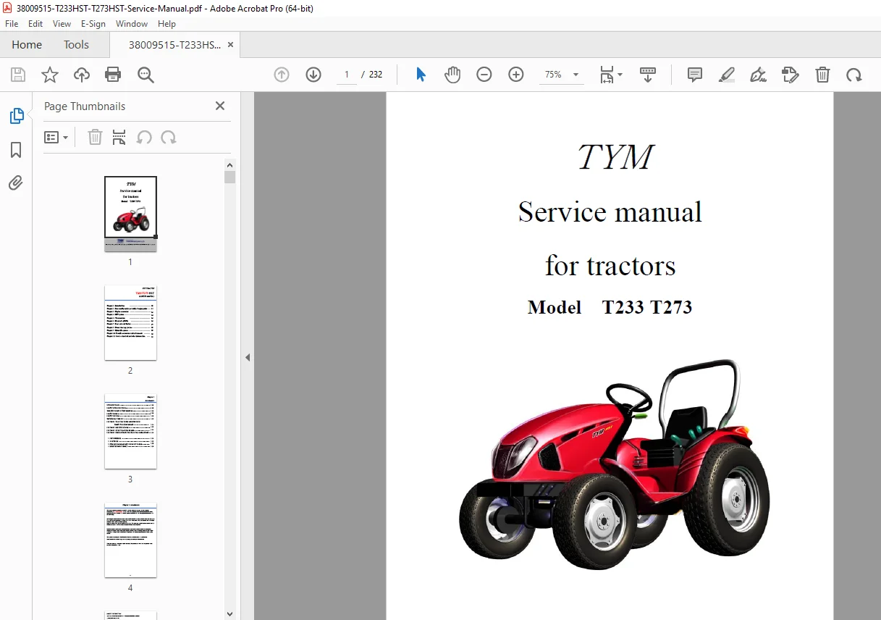Open the Window menu
Viewport: 881px width, 620px height.
pyautogui.click(x=132, y=23)
